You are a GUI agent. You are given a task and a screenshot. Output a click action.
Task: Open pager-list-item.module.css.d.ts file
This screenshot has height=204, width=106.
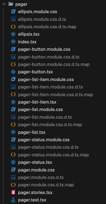point(50,87)
